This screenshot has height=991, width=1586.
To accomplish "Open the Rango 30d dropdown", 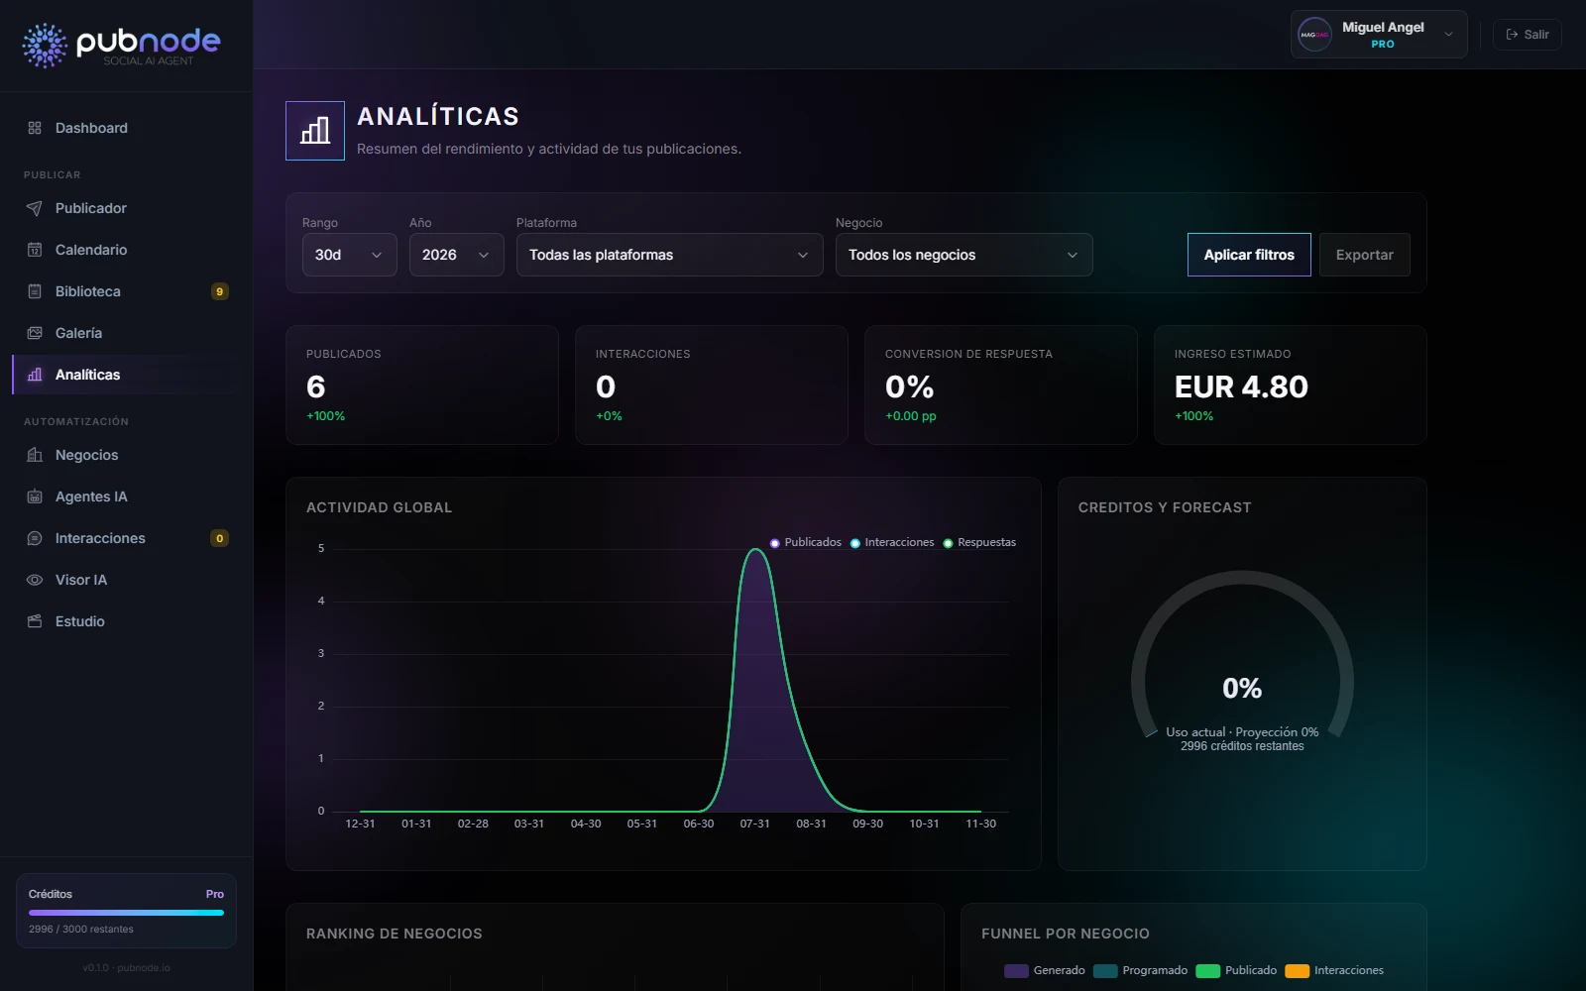I will coord(350,255).
